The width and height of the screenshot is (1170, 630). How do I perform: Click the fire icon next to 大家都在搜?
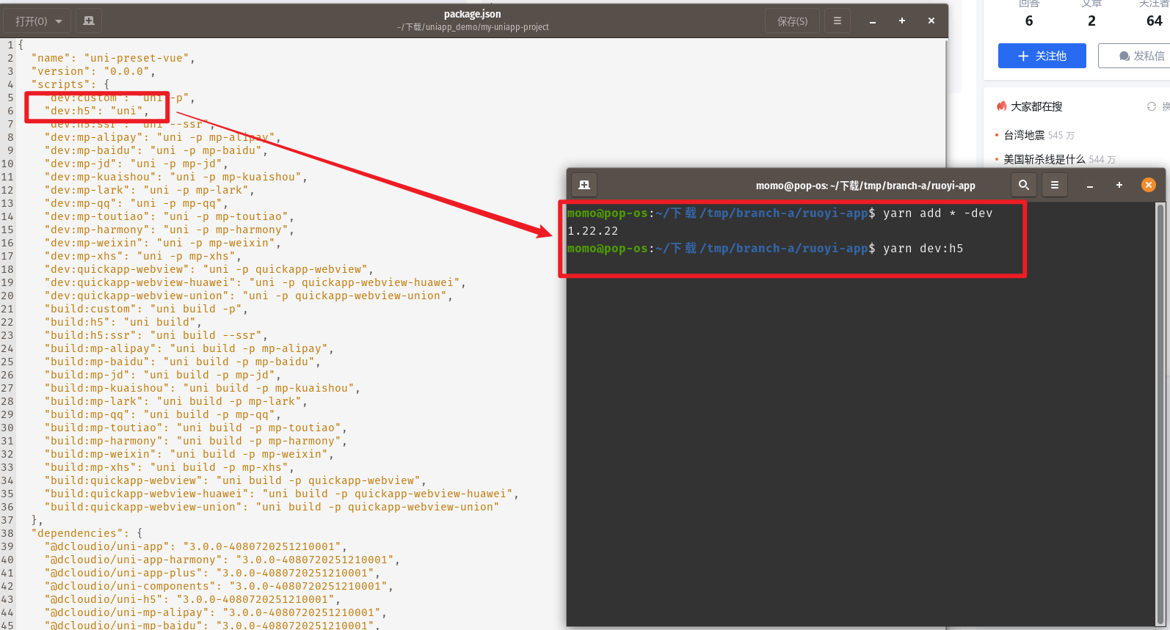tap(1001, 106)
